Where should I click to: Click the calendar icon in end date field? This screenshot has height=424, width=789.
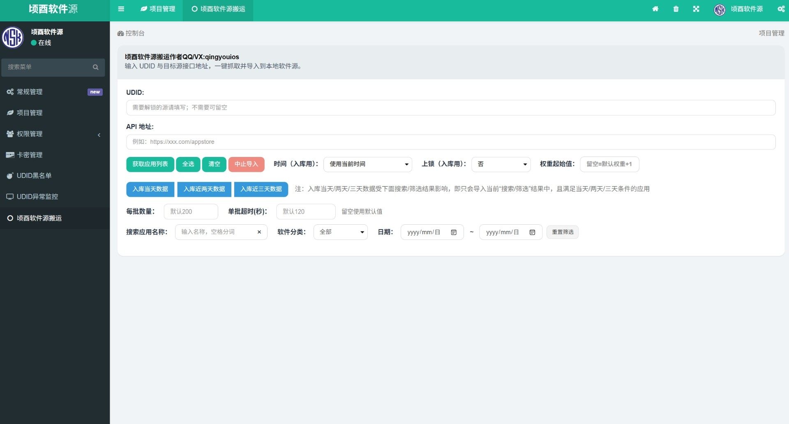pos(532,233)
